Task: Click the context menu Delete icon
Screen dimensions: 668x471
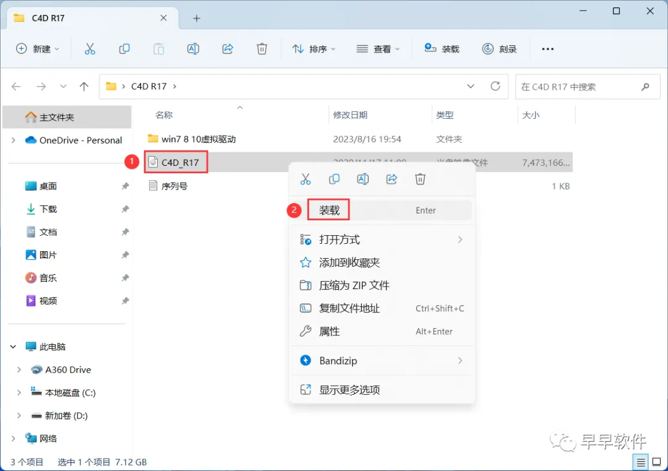Action: click(x=420, y=179)
